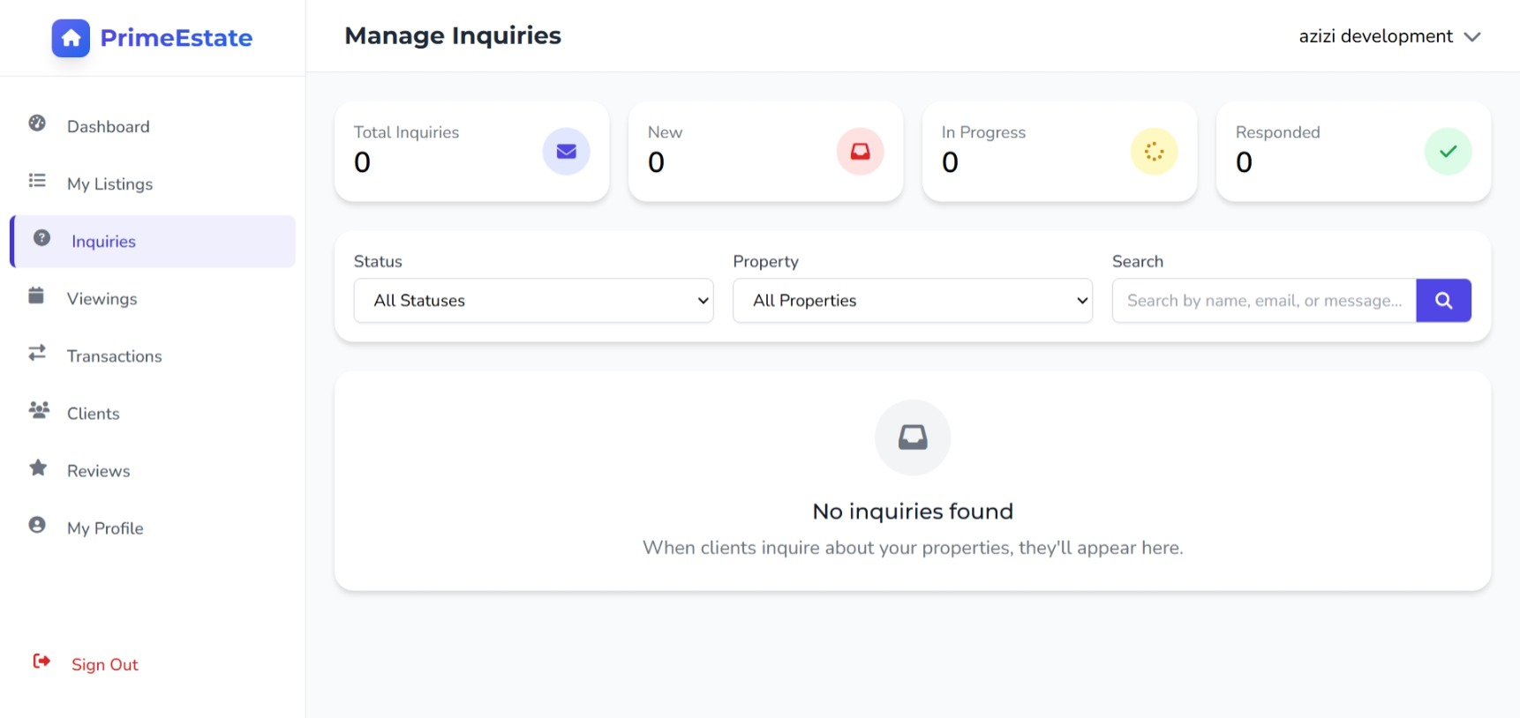This screenshot has height=718, width=1520.
Task: Click the PrimeEstate home logo icon
Action: pyautogui.click(x=71, y=38)
